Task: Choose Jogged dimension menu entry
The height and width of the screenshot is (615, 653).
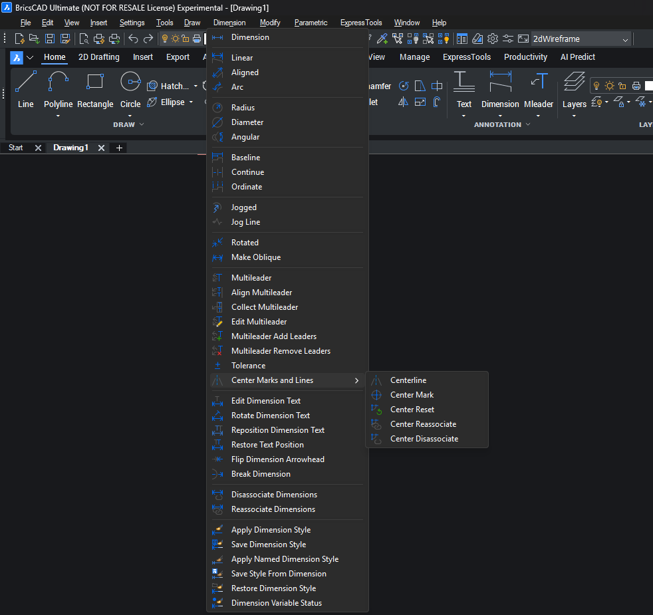Action: (287, 207)
